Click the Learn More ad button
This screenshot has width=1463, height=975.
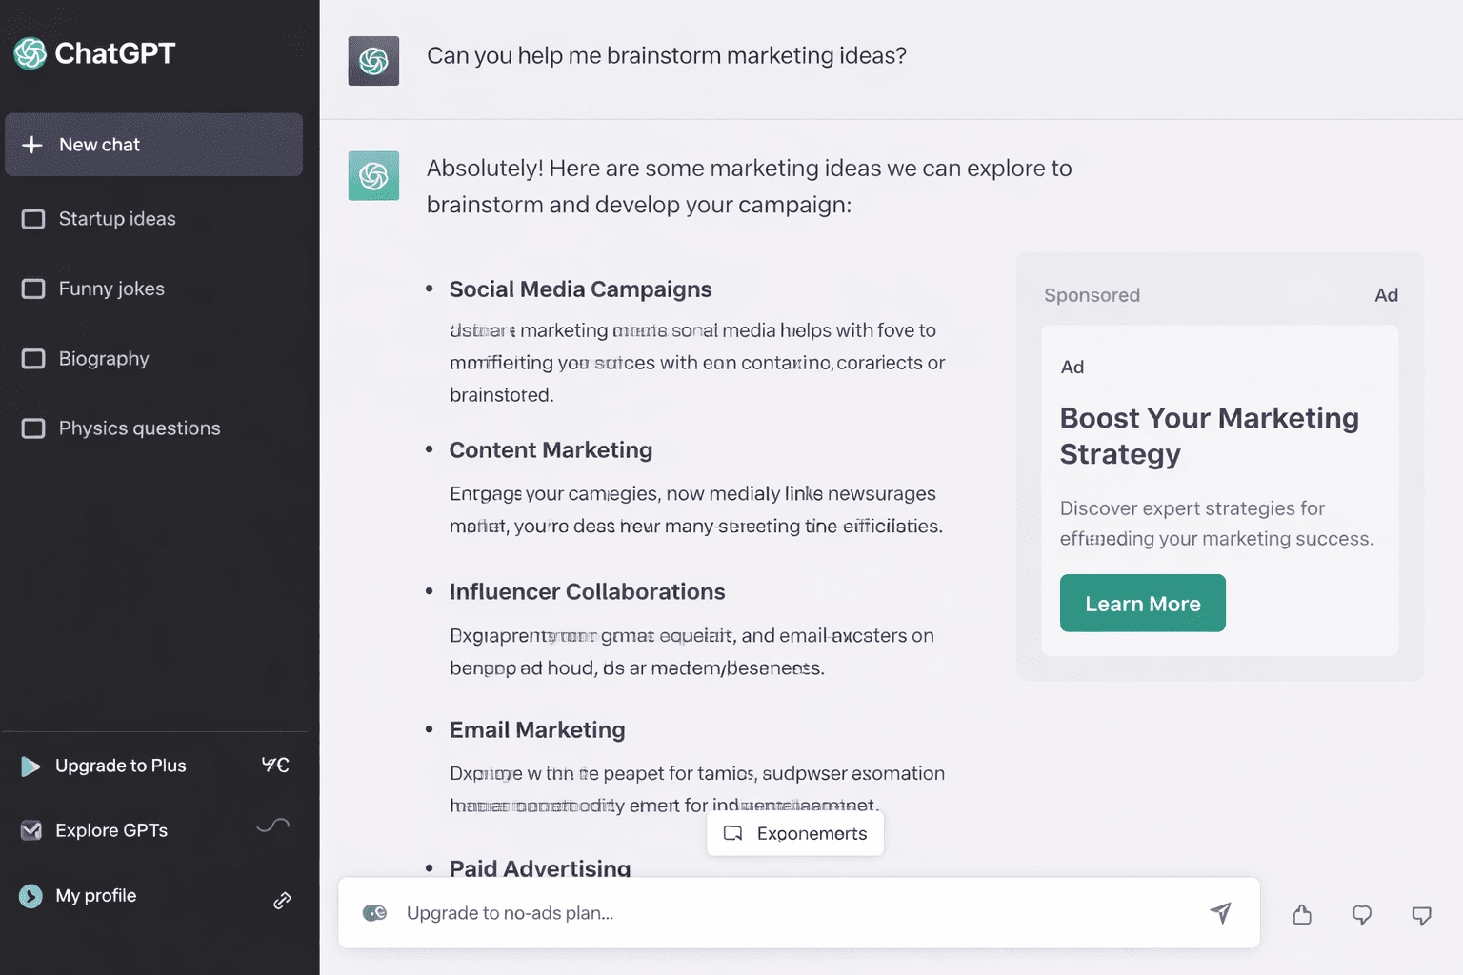(x=1142, y=604)
